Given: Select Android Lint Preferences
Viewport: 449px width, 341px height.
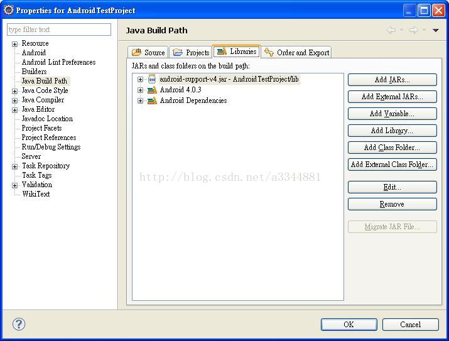Looking at the screenshot, I should click(58, 62).
